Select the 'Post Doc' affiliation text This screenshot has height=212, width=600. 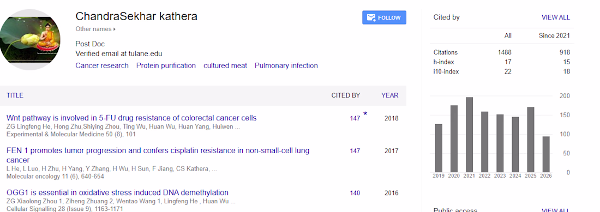[x=90, y=44]
